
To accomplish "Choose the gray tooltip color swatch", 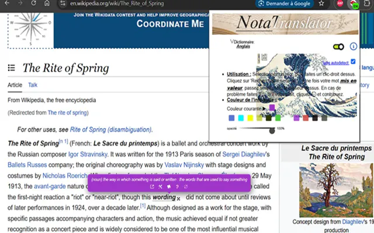I will tap(324, 118).
